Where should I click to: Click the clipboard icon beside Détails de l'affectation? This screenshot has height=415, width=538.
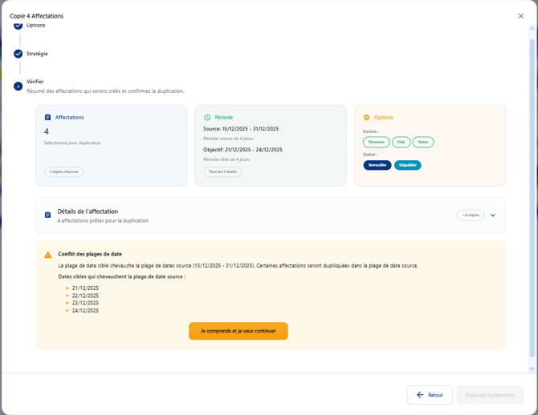click(x=47, y=216)
